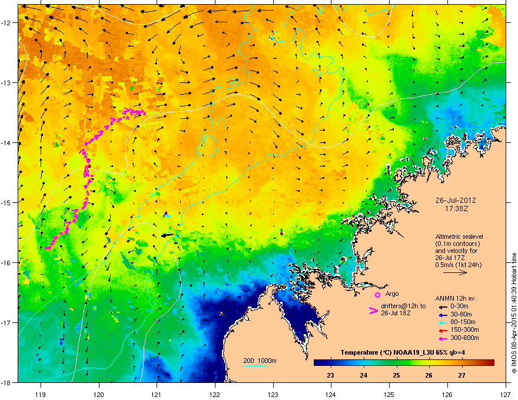Image resolution: width=518 pixels, height=400 pixels.
Task: Click the Temperature NOAA19_L3U title
Action: [403, 352]
